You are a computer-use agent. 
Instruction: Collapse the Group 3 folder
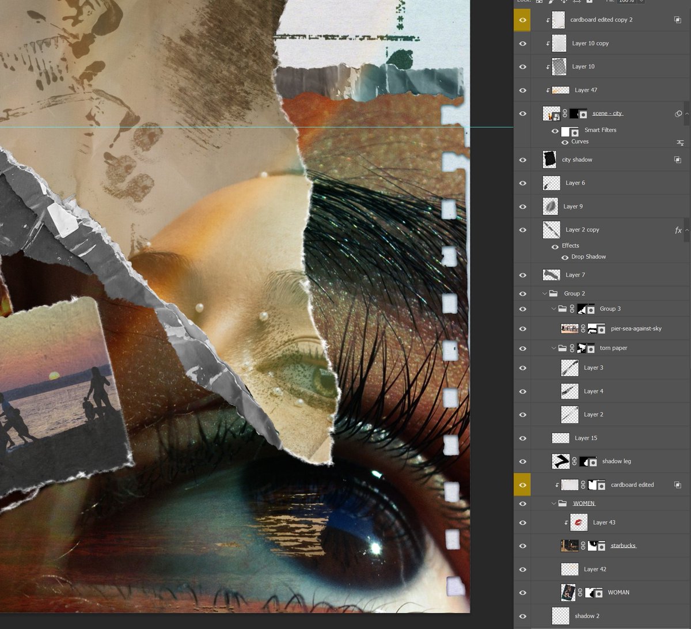[x=554, y=309]
